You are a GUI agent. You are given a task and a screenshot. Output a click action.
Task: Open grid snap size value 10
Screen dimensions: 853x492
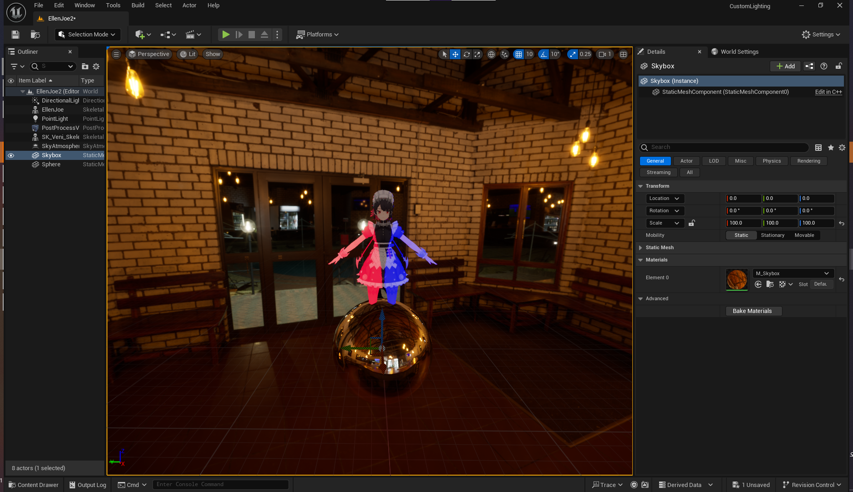(529, 54)
